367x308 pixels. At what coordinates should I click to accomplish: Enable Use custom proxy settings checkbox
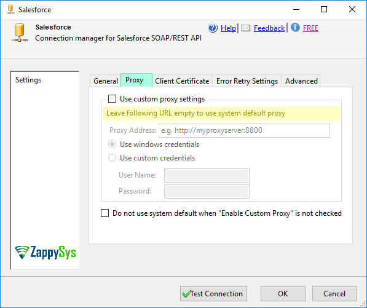point(112,99)
